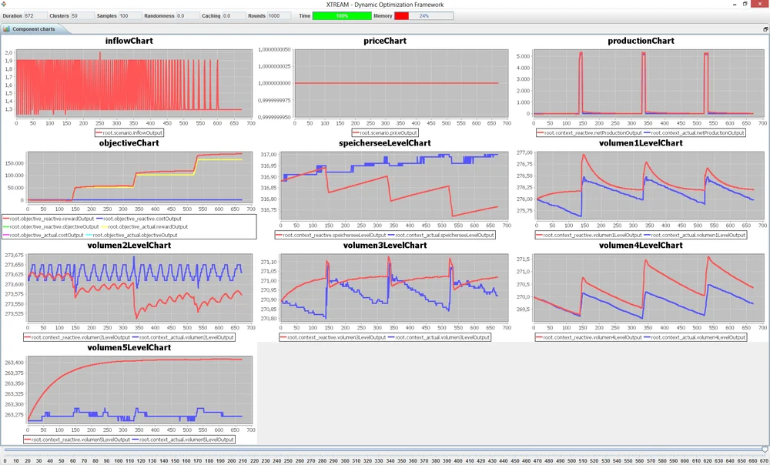This screenshot has width=770, height=465.
Task: Click legend root.objective_reactive.costOutput
Action: tap(139, 219)
